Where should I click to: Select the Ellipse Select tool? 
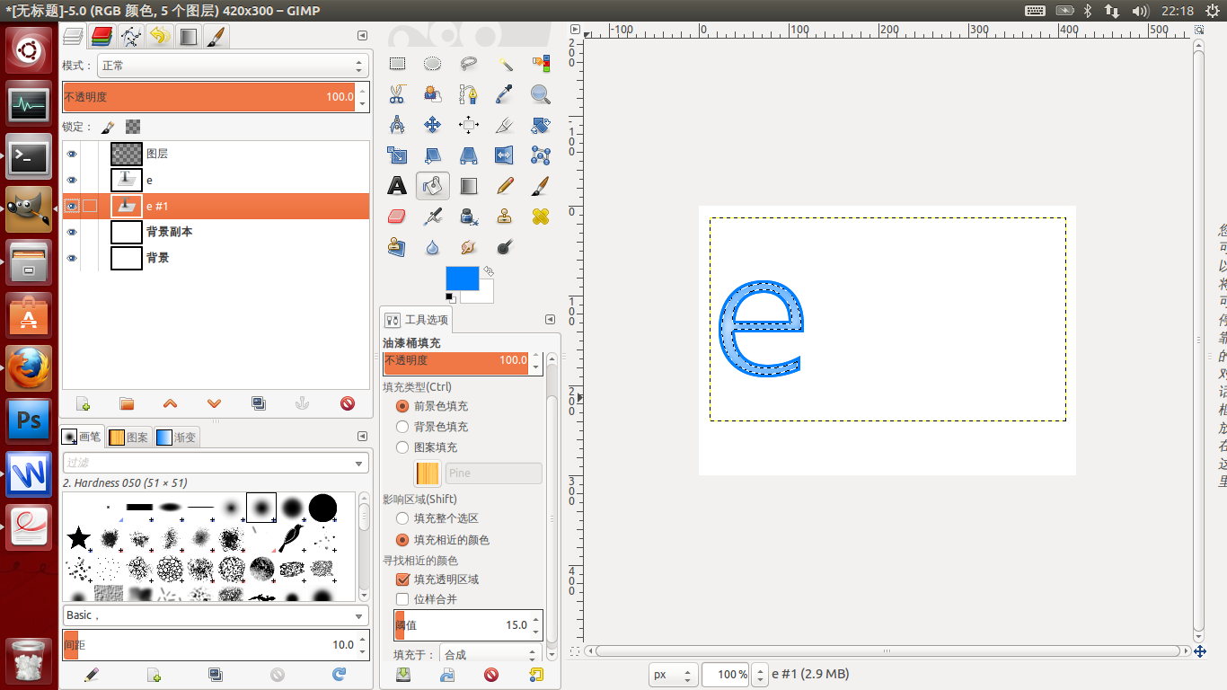click(433, 64)
